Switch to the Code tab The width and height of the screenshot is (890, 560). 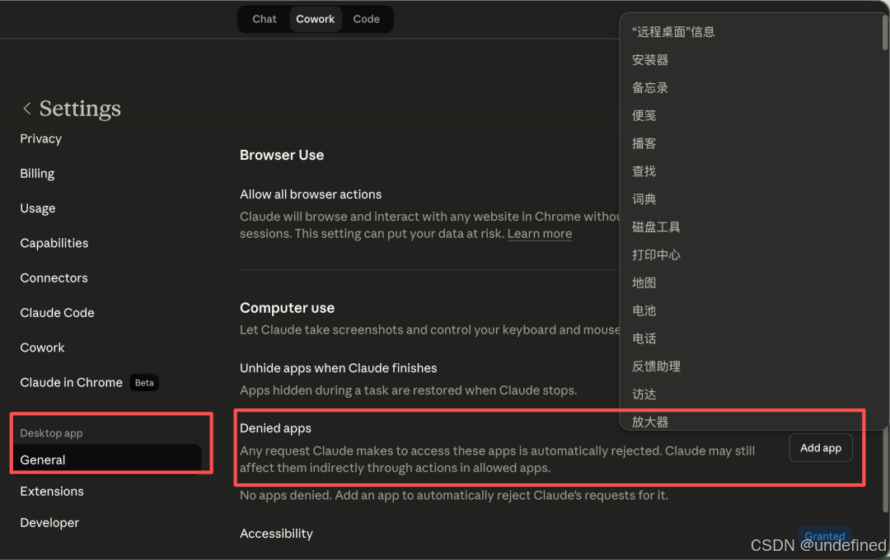coord(366,19)
